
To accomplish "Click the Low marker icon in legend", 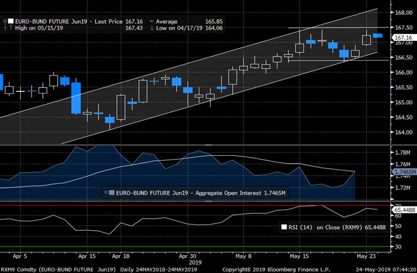I will 152,28.
